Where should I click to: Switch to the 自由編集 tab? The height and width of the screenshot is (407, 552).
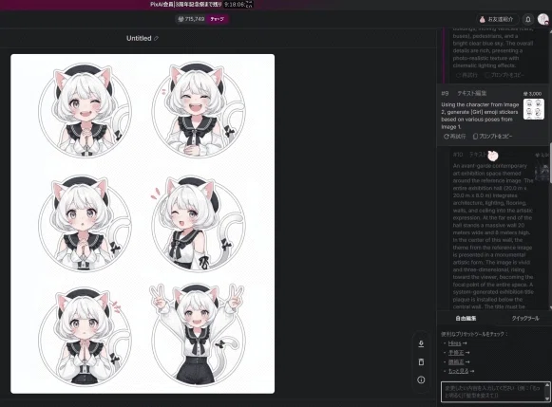[466, 319]
